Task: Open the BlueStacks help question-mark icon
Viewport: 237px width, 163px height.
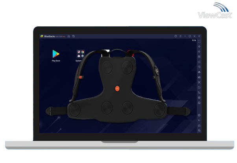Action: click(176, 36)
